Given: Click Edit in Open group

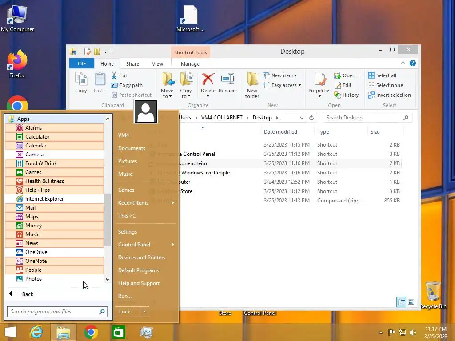Looking at the screenshot, I should click(343, 85).
